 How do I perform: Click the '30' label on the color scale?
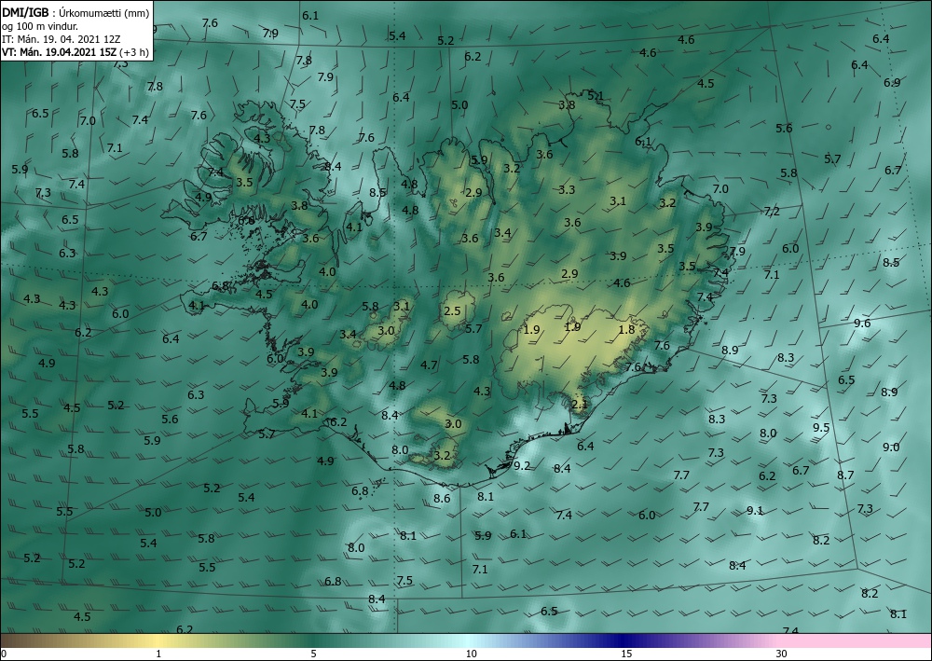click(x=782, y=654)
